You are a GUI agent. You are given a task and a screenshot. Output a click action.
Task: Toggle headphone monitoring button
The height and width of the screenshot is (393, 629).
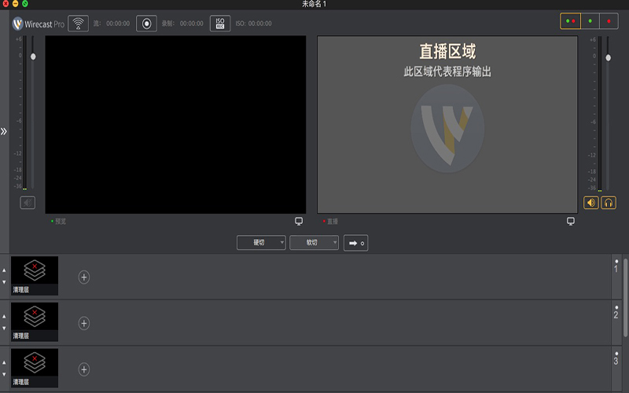coord(608,203)
